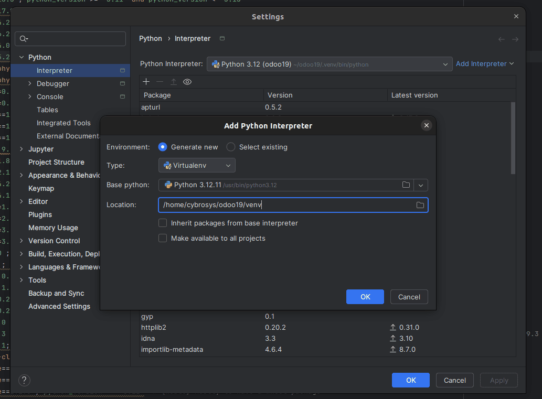Select the Generate new radio button

click(163, 147)
